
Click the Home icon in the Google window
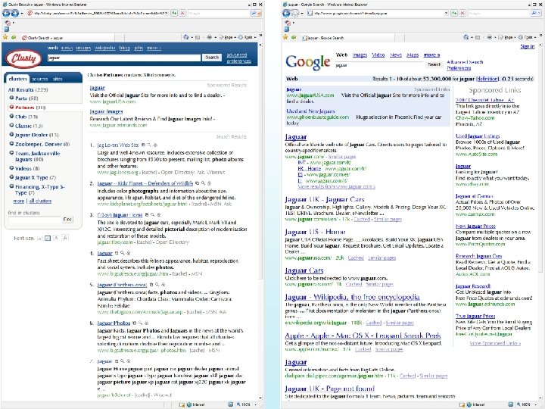[466, 37]
